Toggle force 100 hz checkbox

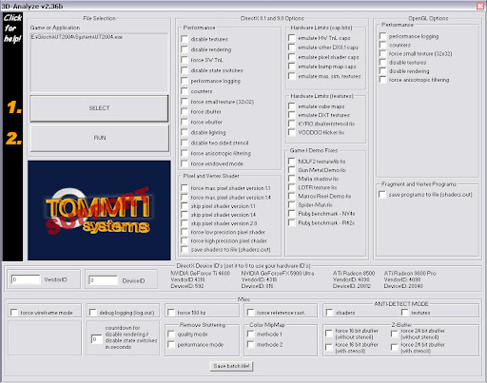pyautogui.click(x=171, y=313)
